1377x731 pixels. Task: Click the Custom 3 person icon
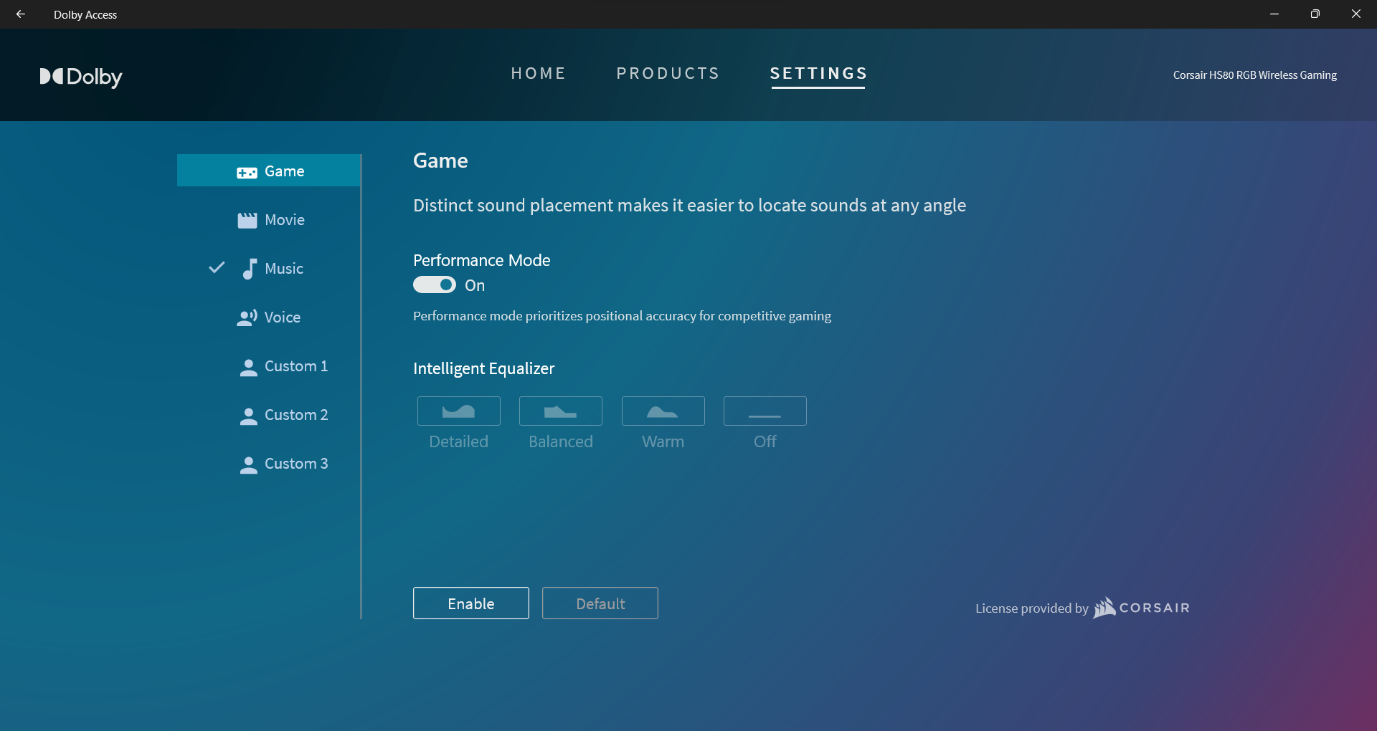coord(248,464)
